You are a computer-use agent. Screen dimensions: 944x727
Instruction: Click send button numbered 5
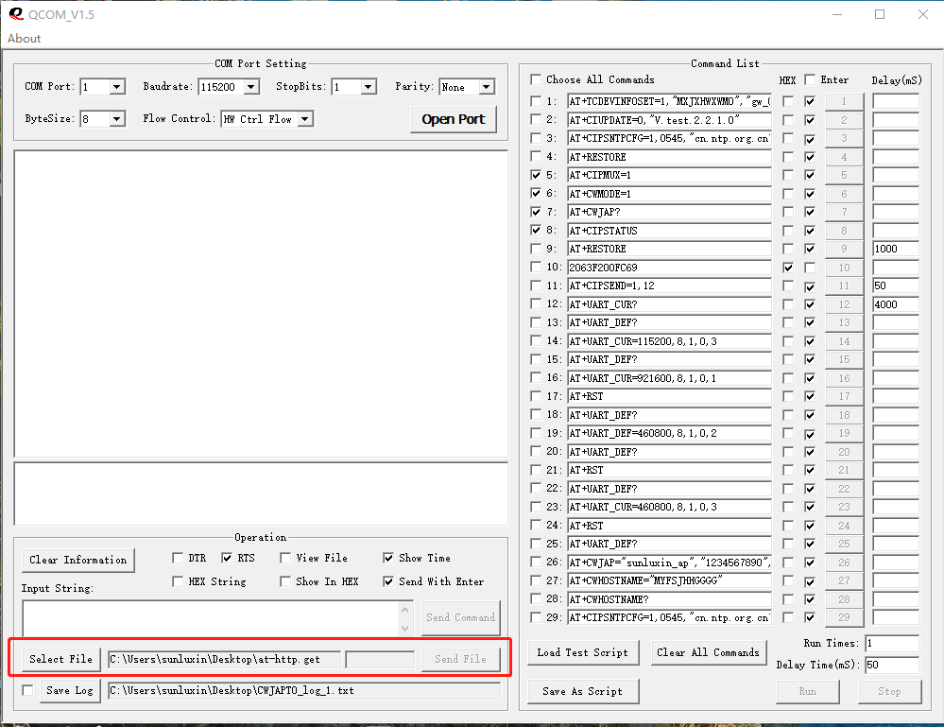844,175
